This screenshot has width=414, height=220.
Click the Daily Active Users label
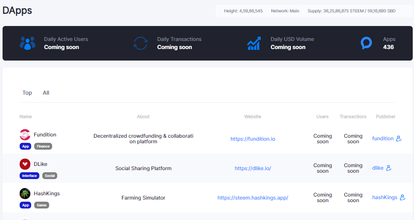click(66, 39)
